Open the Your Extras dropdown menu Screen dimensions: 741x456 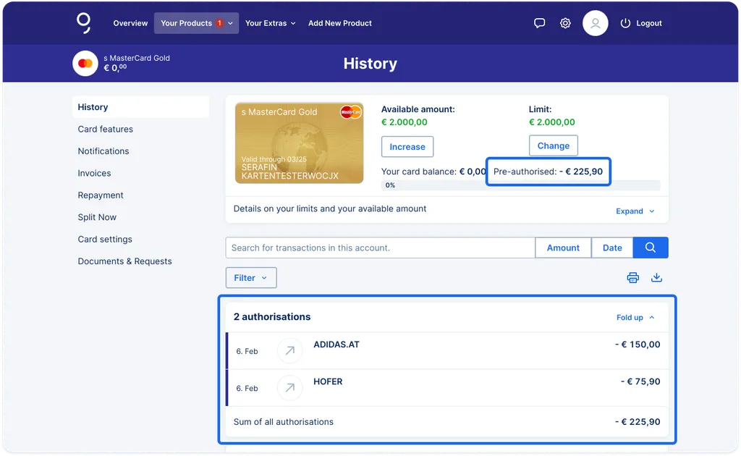pyautogui.click(x=271, y=23)
